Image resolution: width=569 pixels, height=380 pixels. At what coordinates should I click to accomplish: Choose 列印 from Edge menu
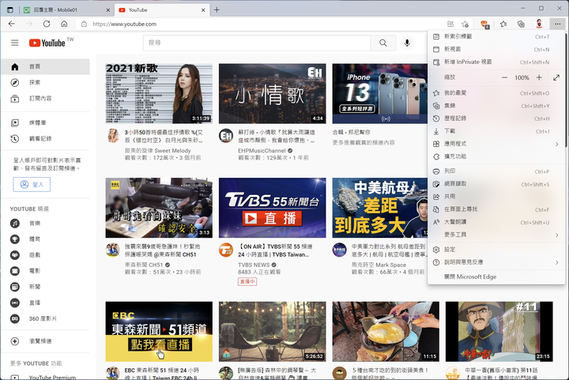(x=496, y=171)
